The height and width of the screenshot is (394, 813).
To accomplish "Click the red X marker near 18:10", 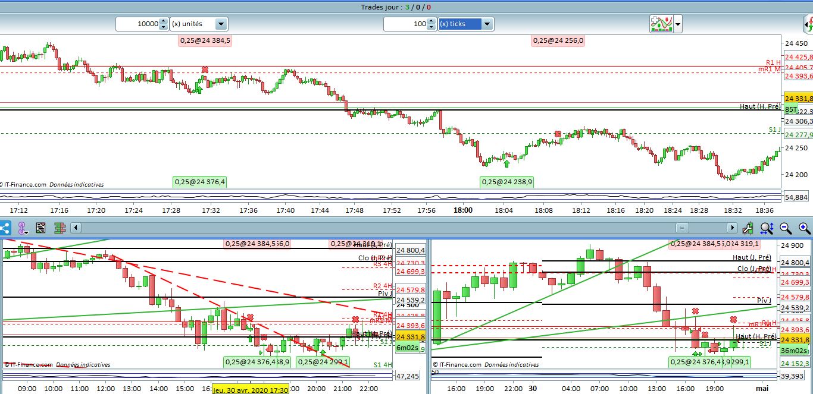I will point(558,134).
